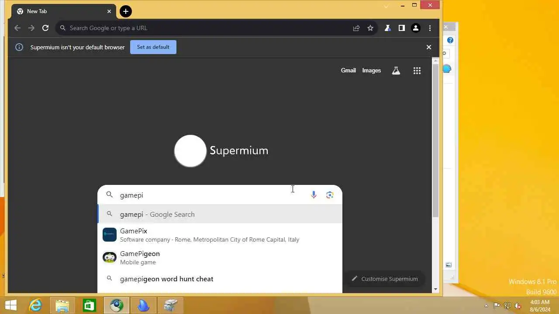Open the Windows Start button

(11, 305)
